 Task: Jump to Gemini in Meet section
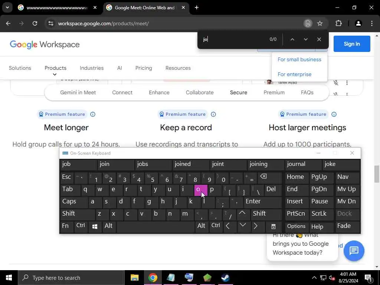pyautogui.click(x=78, y=92)
